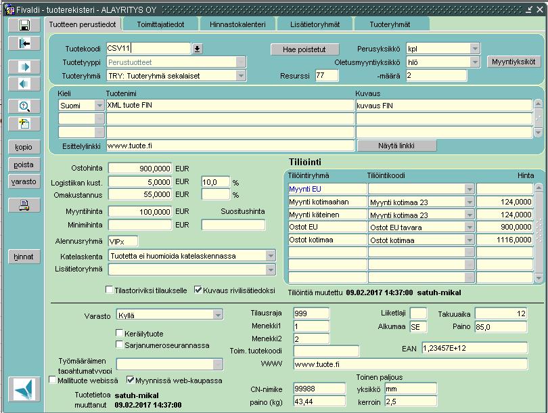The width and height of the screenshot is (548, 413).
Task: Open Tiliöintikoodi dropdown for Ostot EU row
Action: [469, 227]
